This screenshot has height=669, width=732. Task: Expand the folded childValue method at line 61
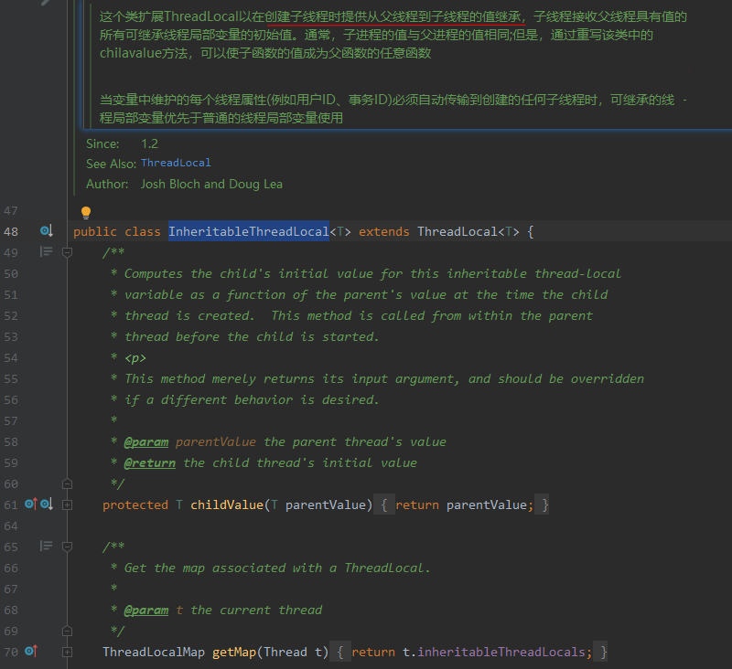(67, 504)
